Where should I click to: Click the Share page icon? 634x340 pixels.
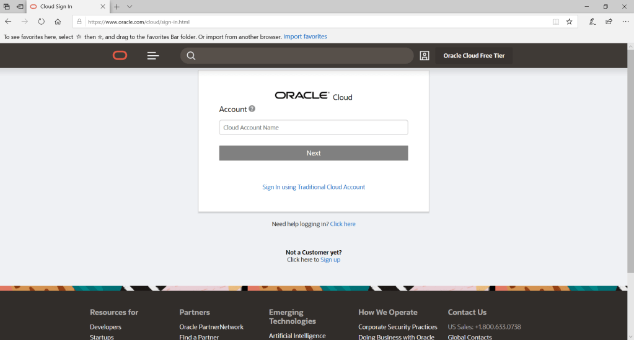coord(609,21)
